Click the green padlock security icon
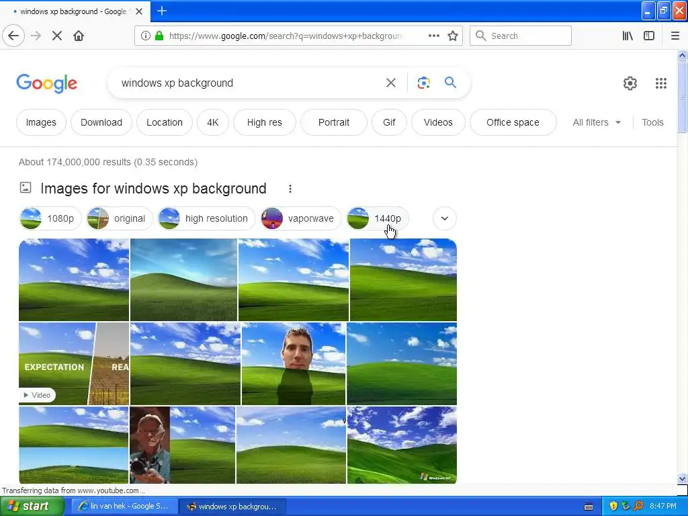 point(159,36)
